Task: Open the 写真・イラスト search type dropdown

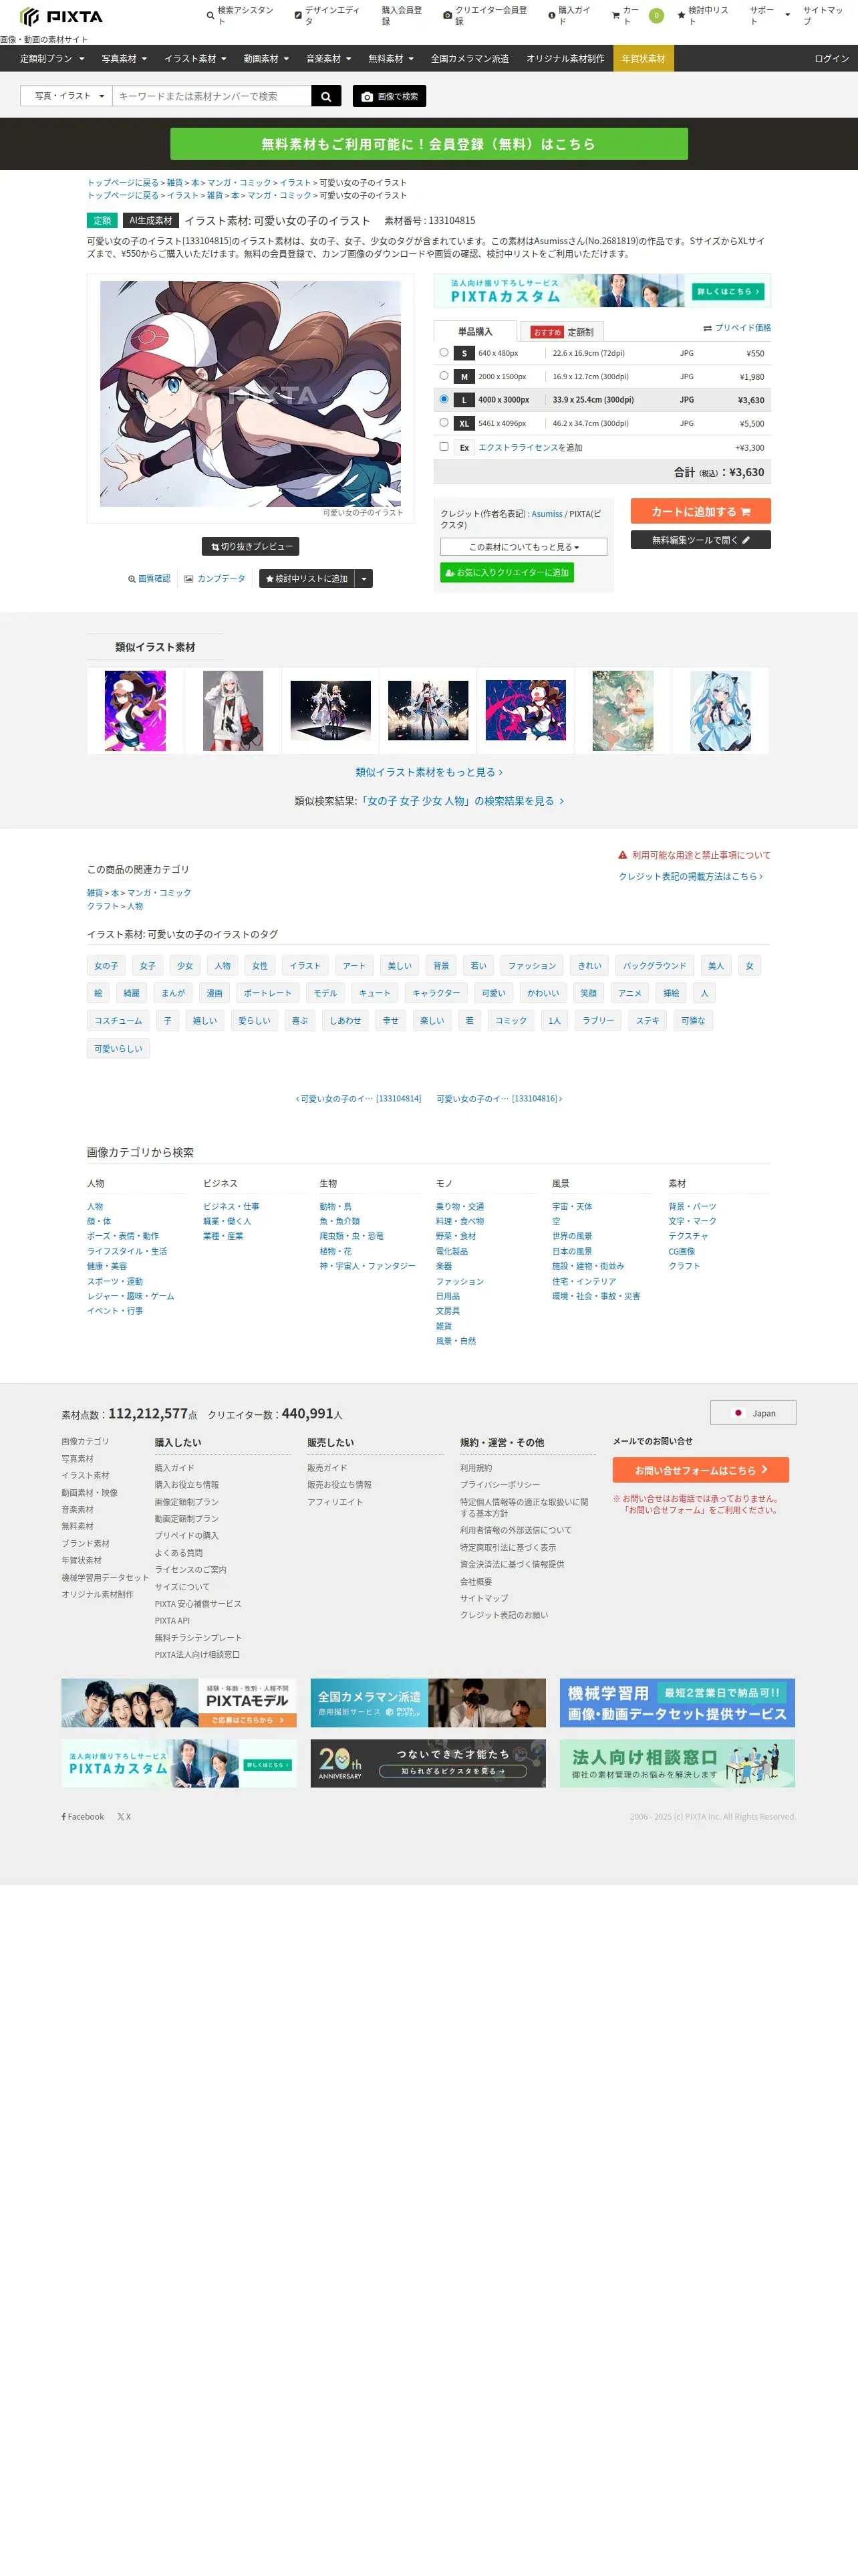Action: tap(66, 96)
